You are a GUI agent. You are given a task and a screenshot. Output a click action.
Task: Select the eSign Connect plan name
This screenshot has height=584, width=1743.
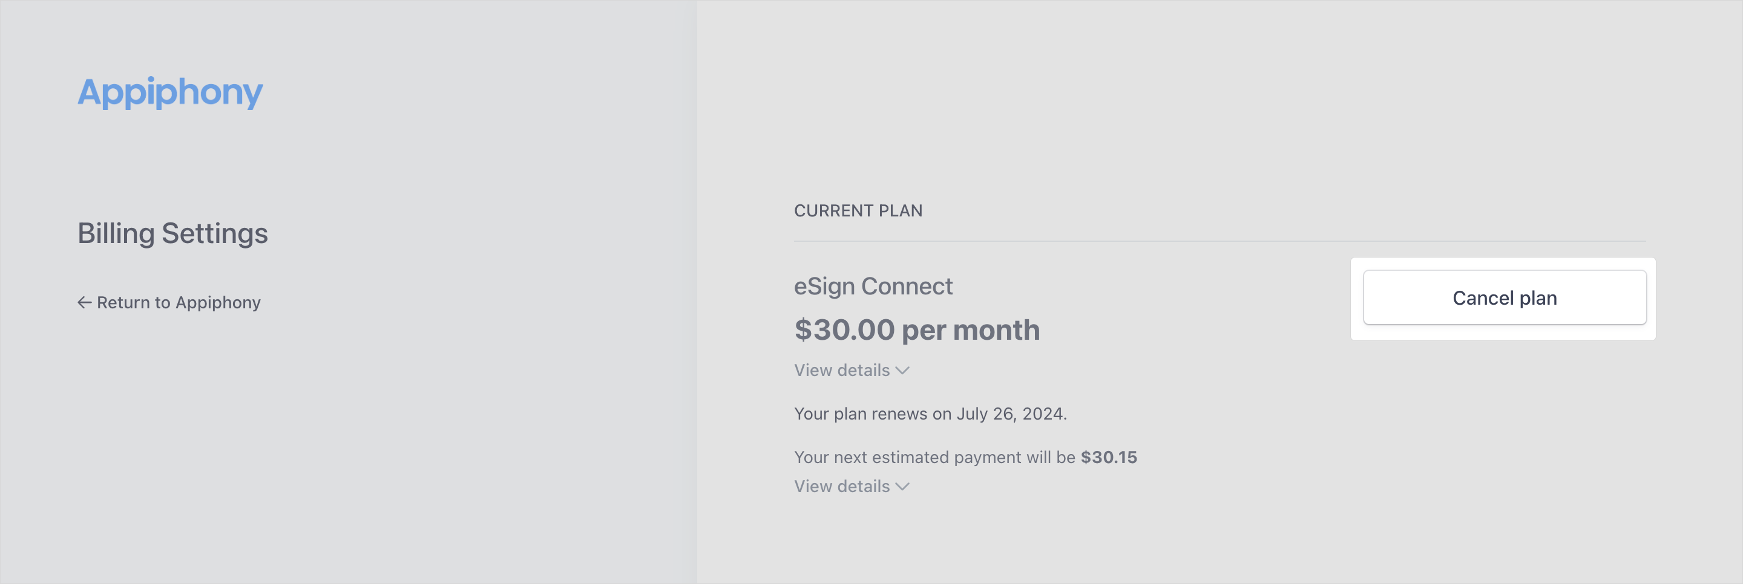point(873,287)
